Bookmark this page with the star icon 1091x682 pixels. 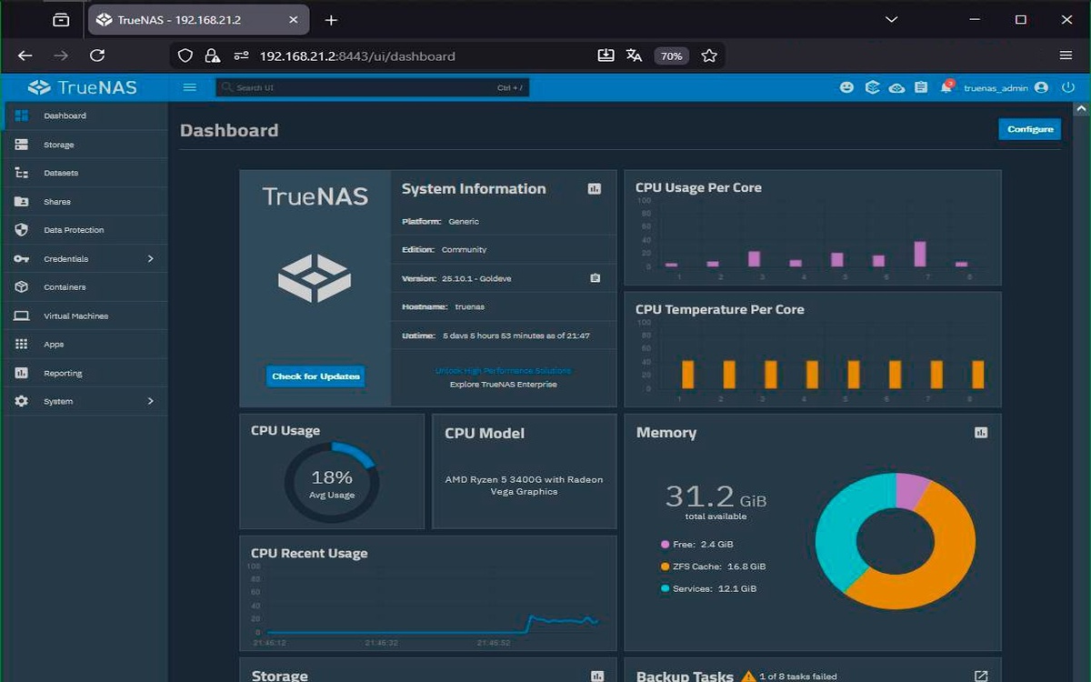tap(709, 55)
